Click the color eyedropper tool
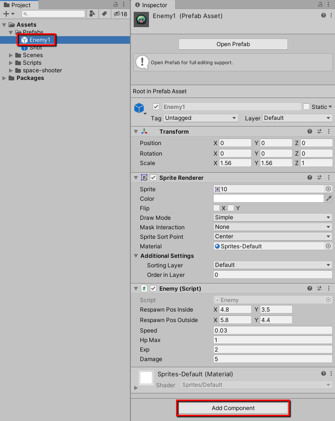 pyautogui.click(x=329, y=198)
